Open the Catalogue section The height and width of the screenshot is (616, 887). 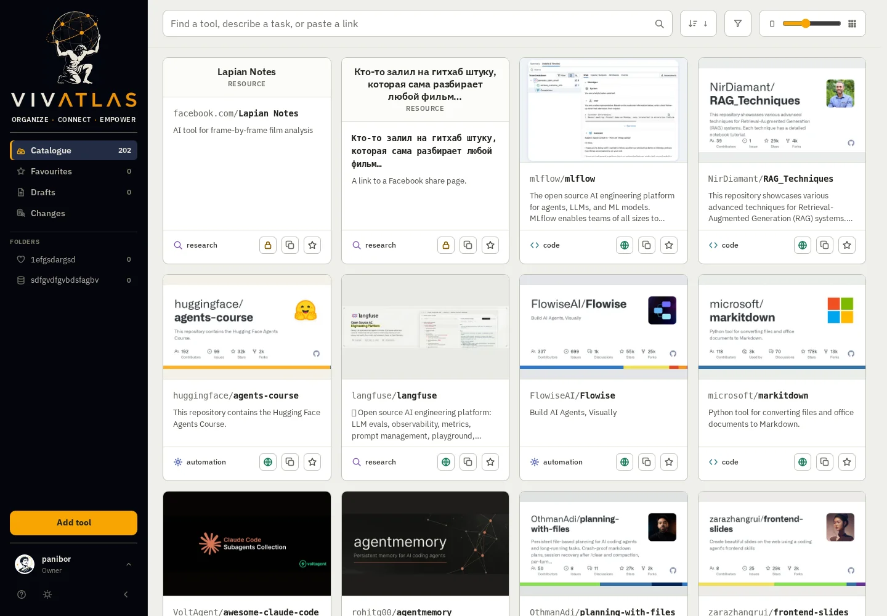pyautogui.click(x=74, y=150)
